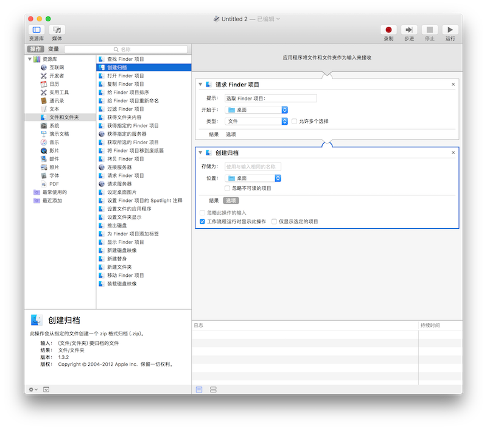Select 新建磁盘映像 action

click(x=144, y=251)
